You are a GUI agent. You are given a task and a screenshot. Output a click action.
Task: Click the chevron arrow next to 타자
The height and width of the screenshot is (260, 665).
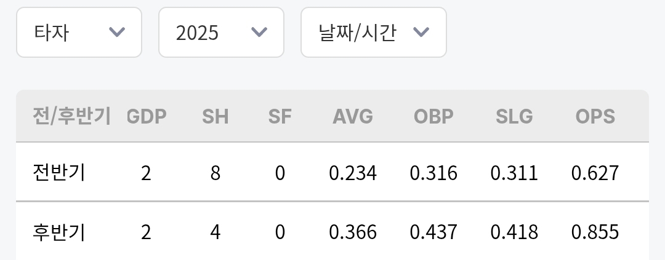(x=116, y=33)
